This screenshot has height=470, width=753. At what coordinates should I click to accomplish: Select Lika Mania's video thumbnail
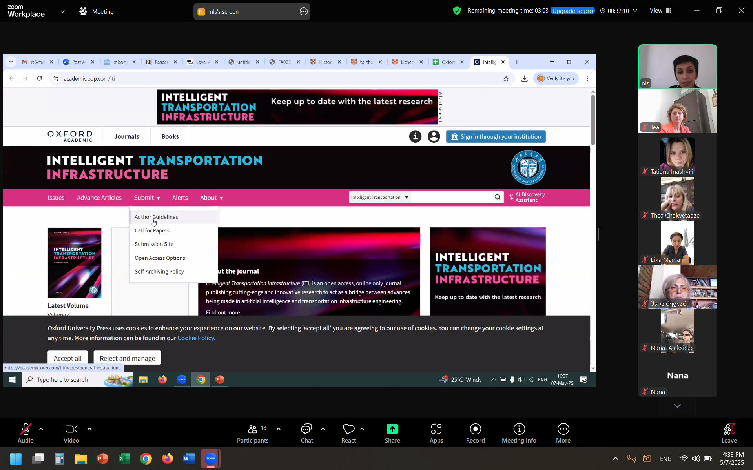point(677,243)
